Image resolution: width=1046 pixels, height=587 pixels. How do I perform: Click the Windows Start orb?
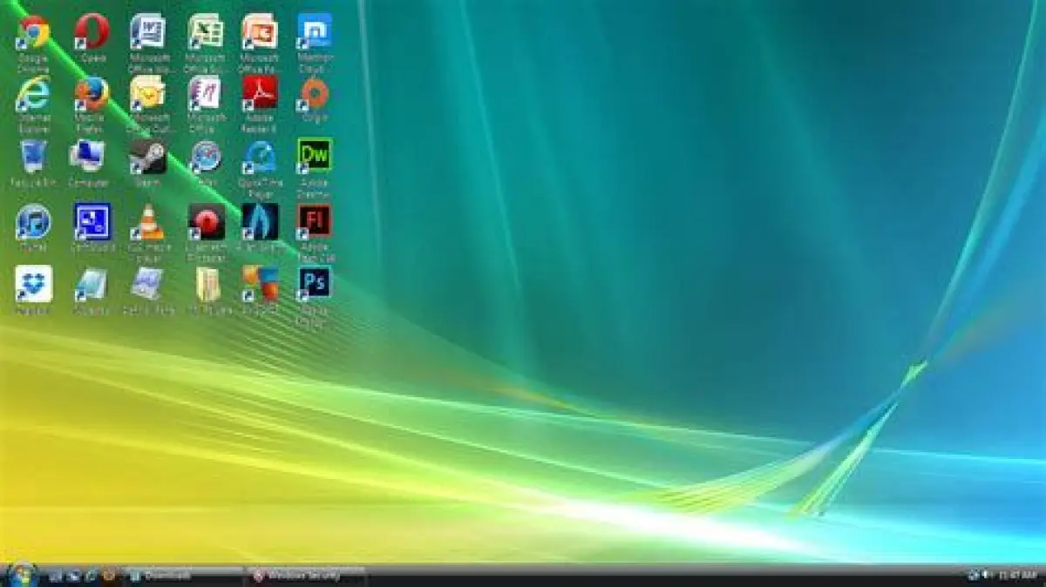21,575
